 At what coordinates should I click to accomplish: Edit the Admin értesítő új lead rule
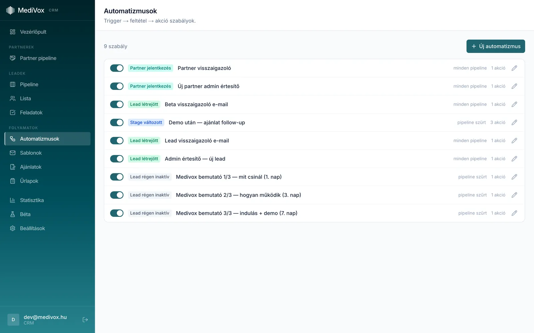[x=514, y=159]
